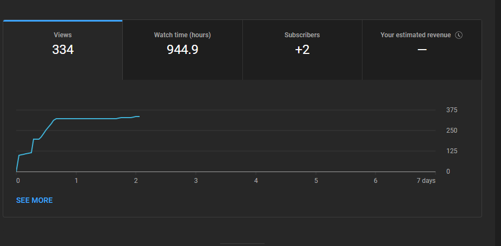Switch to Watch time (hours) tab
Image resolution: width=501 pixels, height=246 pixels.
point(182,50)
